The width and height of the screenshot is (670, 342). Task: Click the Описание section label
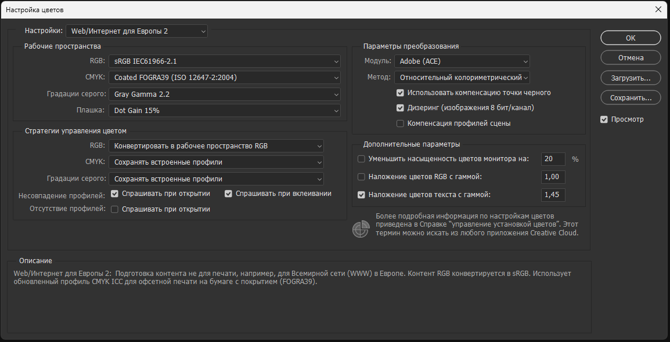[x=35, y=260]
